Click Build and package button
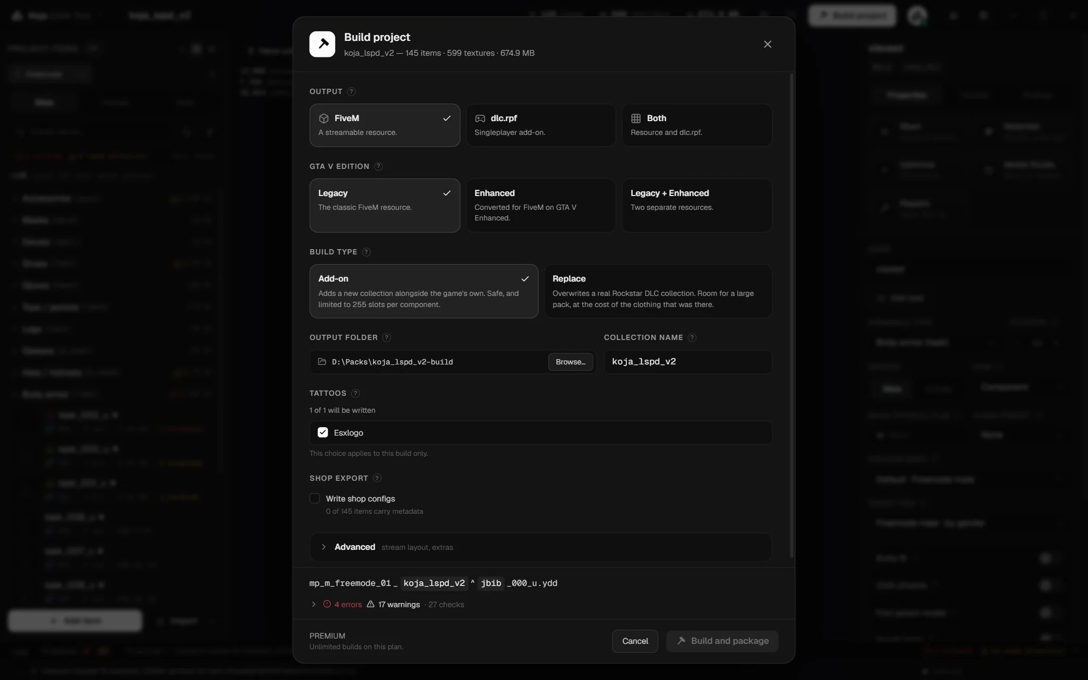The image size is (1088, 680). (722, 641)
